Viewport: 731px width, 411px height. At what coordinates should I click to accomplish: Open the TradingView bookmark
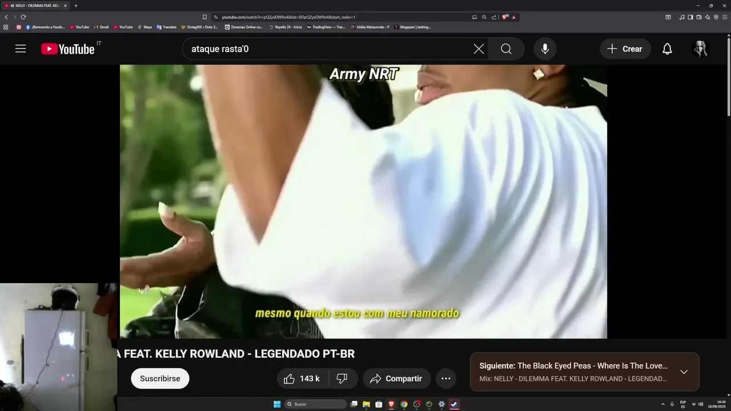pyautogui.click(x=326, y=27)
